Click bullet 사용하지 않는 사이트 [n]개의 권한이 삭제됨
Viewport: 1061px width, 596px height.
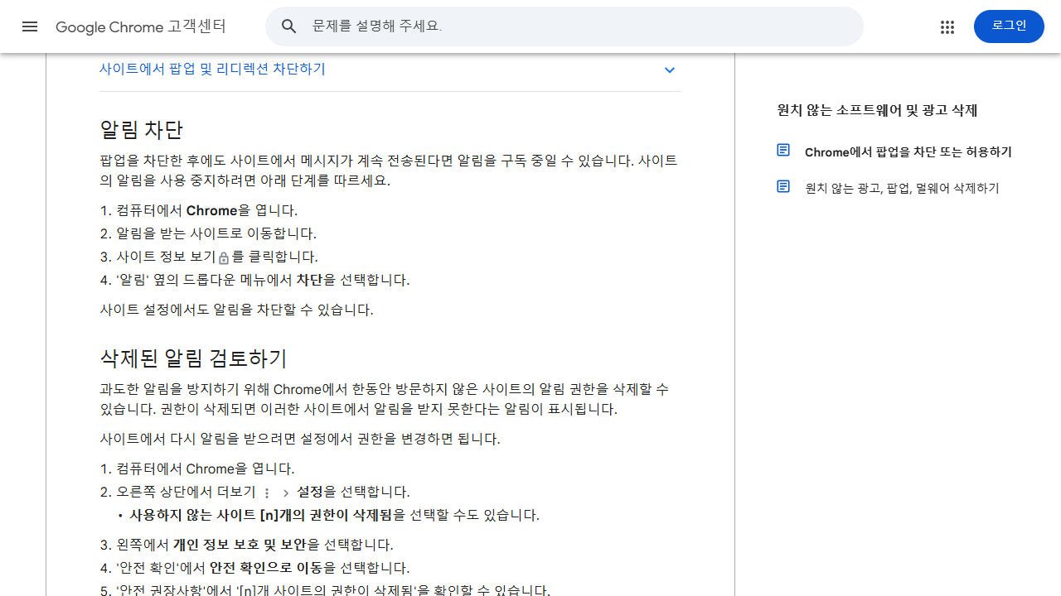point(260,515)
